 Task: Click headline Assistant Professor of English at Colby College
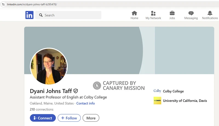pos(68,97)
